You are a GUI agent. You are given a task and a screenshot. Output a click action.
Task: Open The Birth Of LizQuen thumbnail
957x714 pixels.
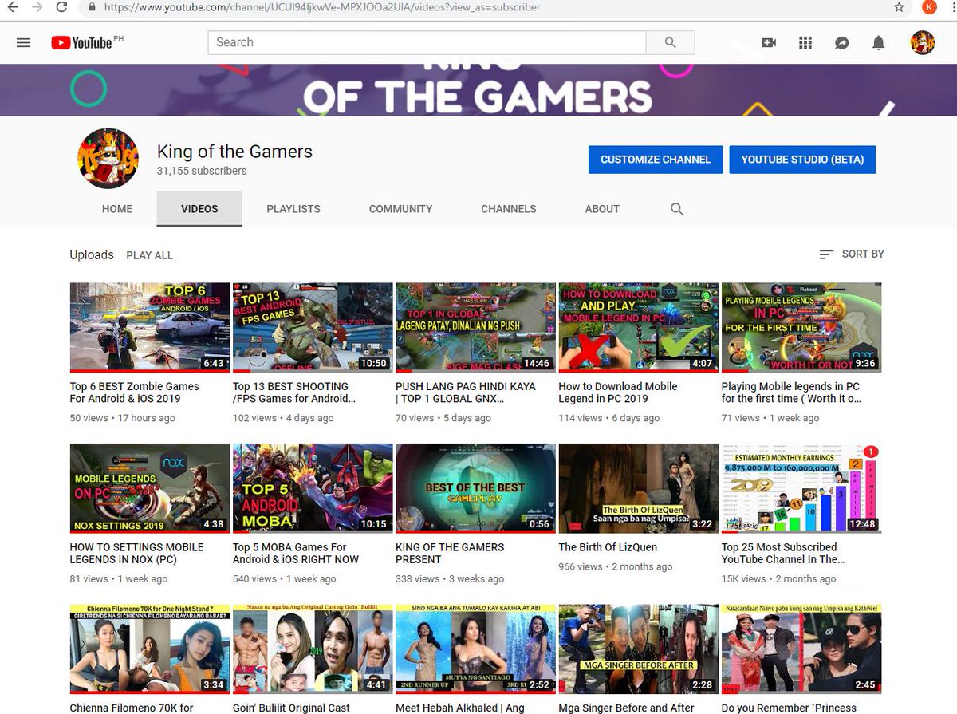(639, 489)
